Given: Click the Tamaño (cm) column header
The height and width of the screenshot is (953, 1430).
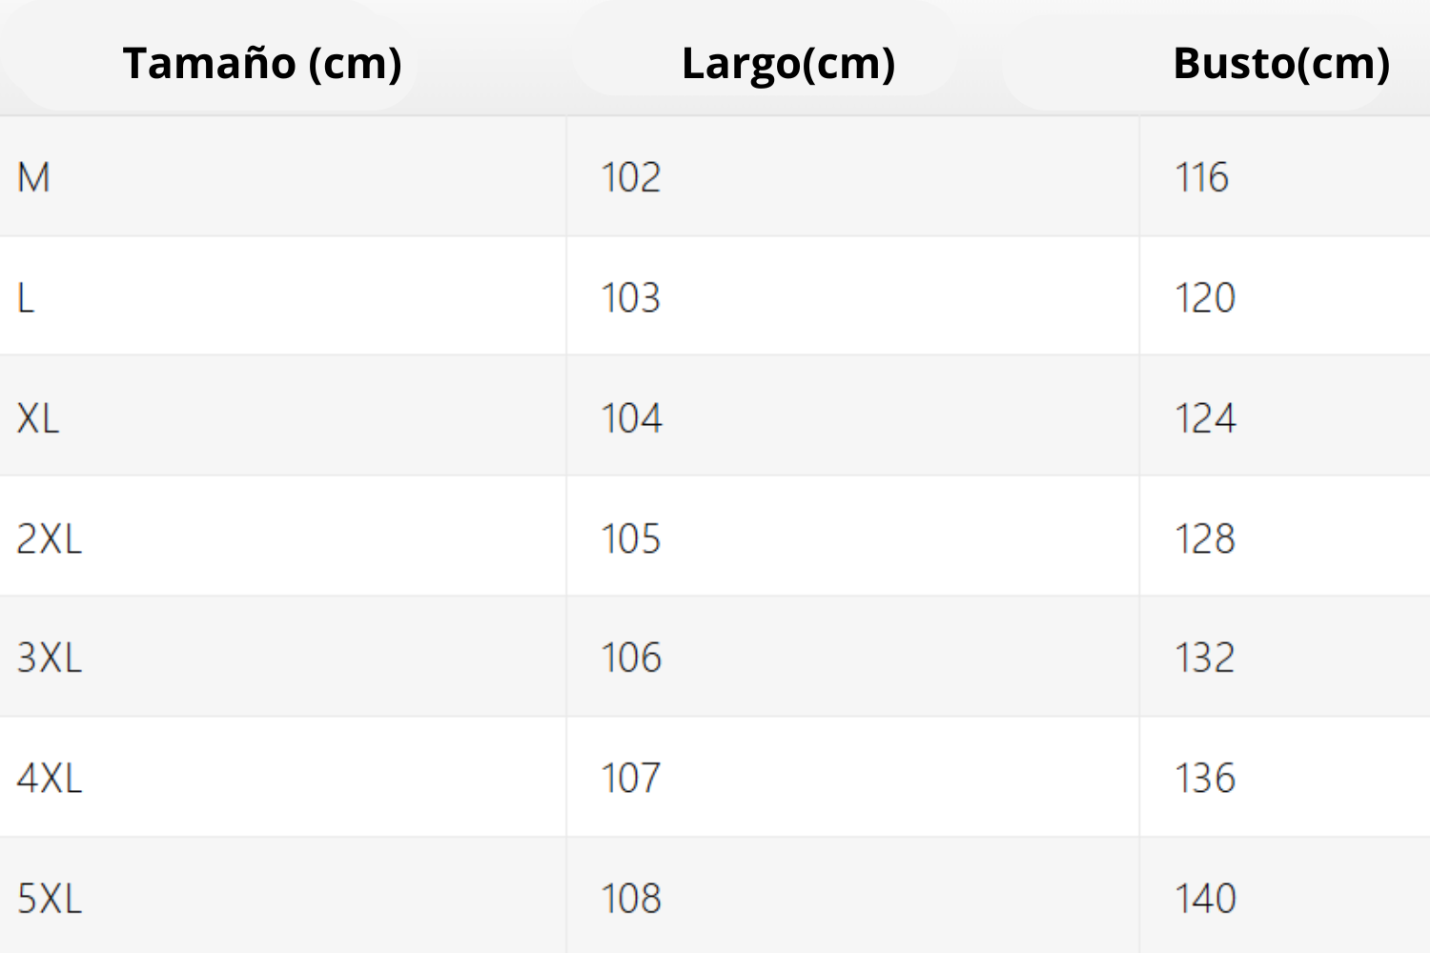Looking at the screenshot, I should [262, 63].
